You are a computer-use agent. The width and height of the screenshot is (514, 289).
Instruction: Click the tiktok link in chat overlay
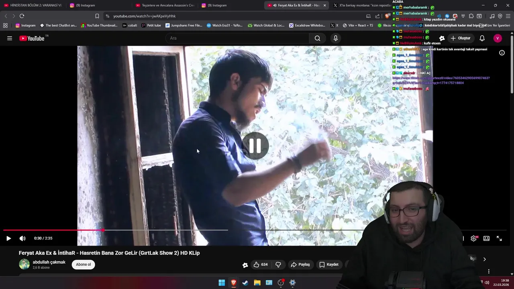(441, 80)
